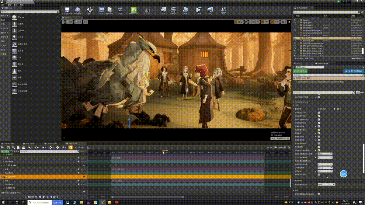The image size is (365, 205).
Task: Click the green add Track button in Sequencer
Action: [5, 151]
